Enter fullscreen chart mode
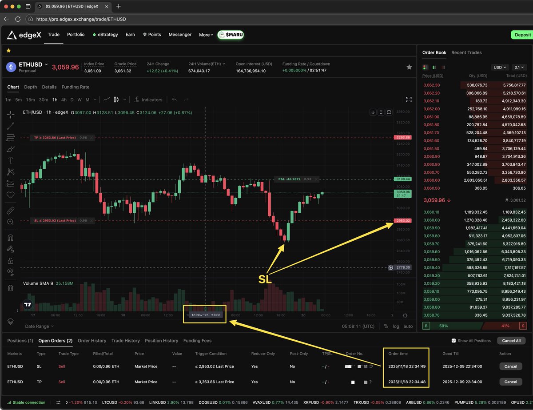The image size is (533, 410). pyautogui.click(x=409, y=100)
